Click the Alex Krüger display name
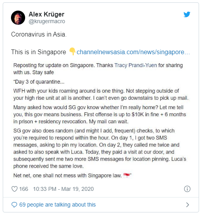The image size is (201, 214). point(46,14)
